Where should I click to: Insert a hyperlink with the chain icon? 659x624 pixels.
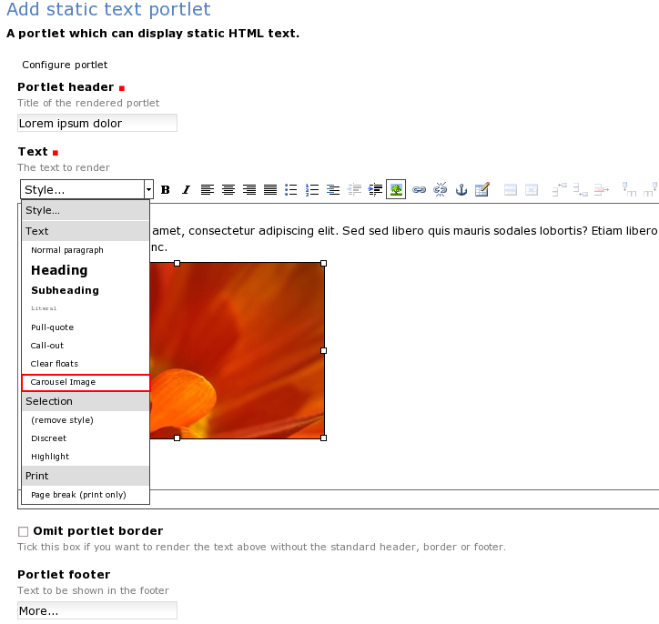point(419,190)
